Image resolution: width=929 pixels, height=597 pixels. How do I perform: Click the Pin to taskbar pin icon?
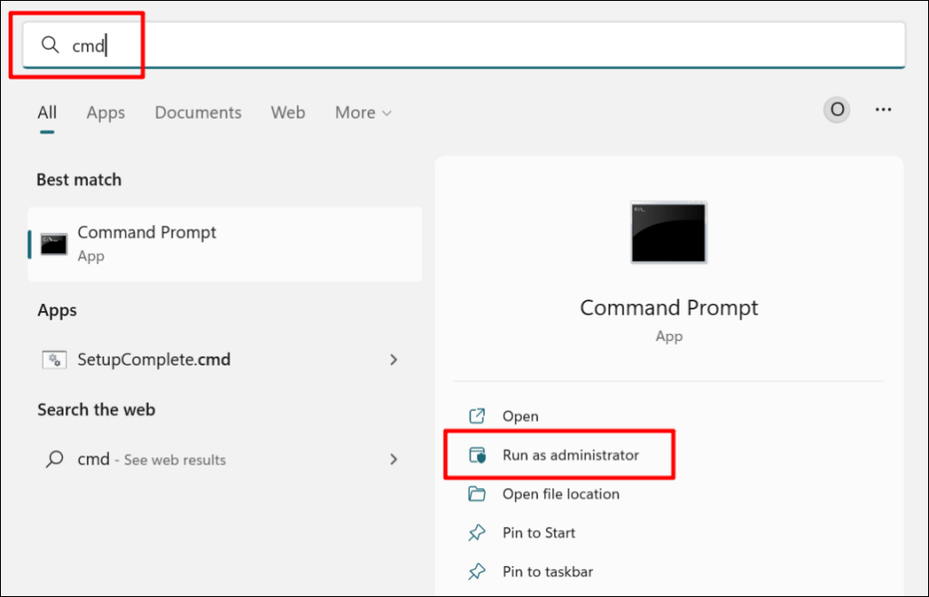(x=476, y=573)
